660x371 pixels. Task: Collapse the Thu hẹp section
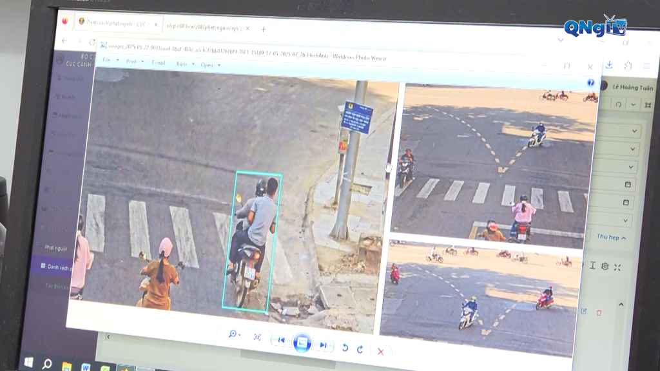point(611,237)
